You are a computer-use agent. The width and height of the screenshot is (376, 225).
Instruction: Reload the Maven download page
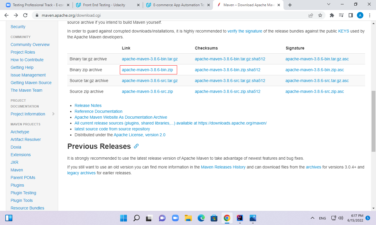coord(25,15)
